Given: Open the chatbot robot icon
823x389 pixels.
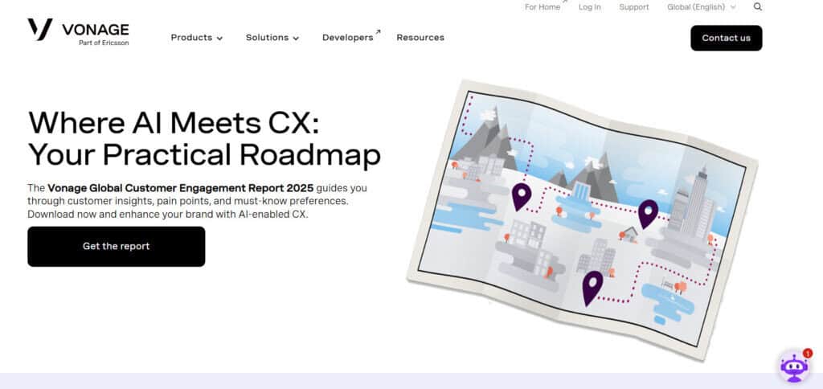Looking at the screenshot, I should 794,367.
